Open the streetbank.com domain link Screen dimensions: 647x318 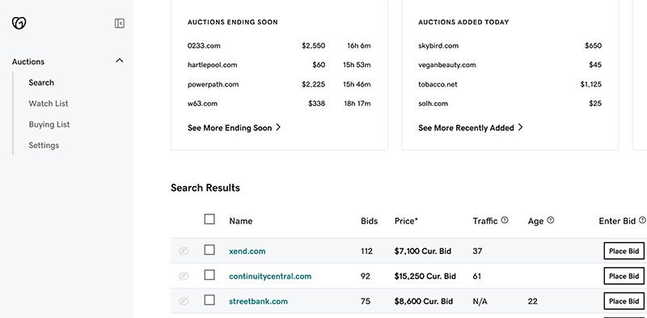tap(258, 302)
